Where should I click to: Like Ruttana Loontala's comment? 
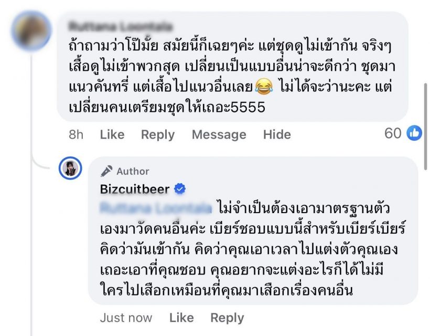[x=112, y=134]
